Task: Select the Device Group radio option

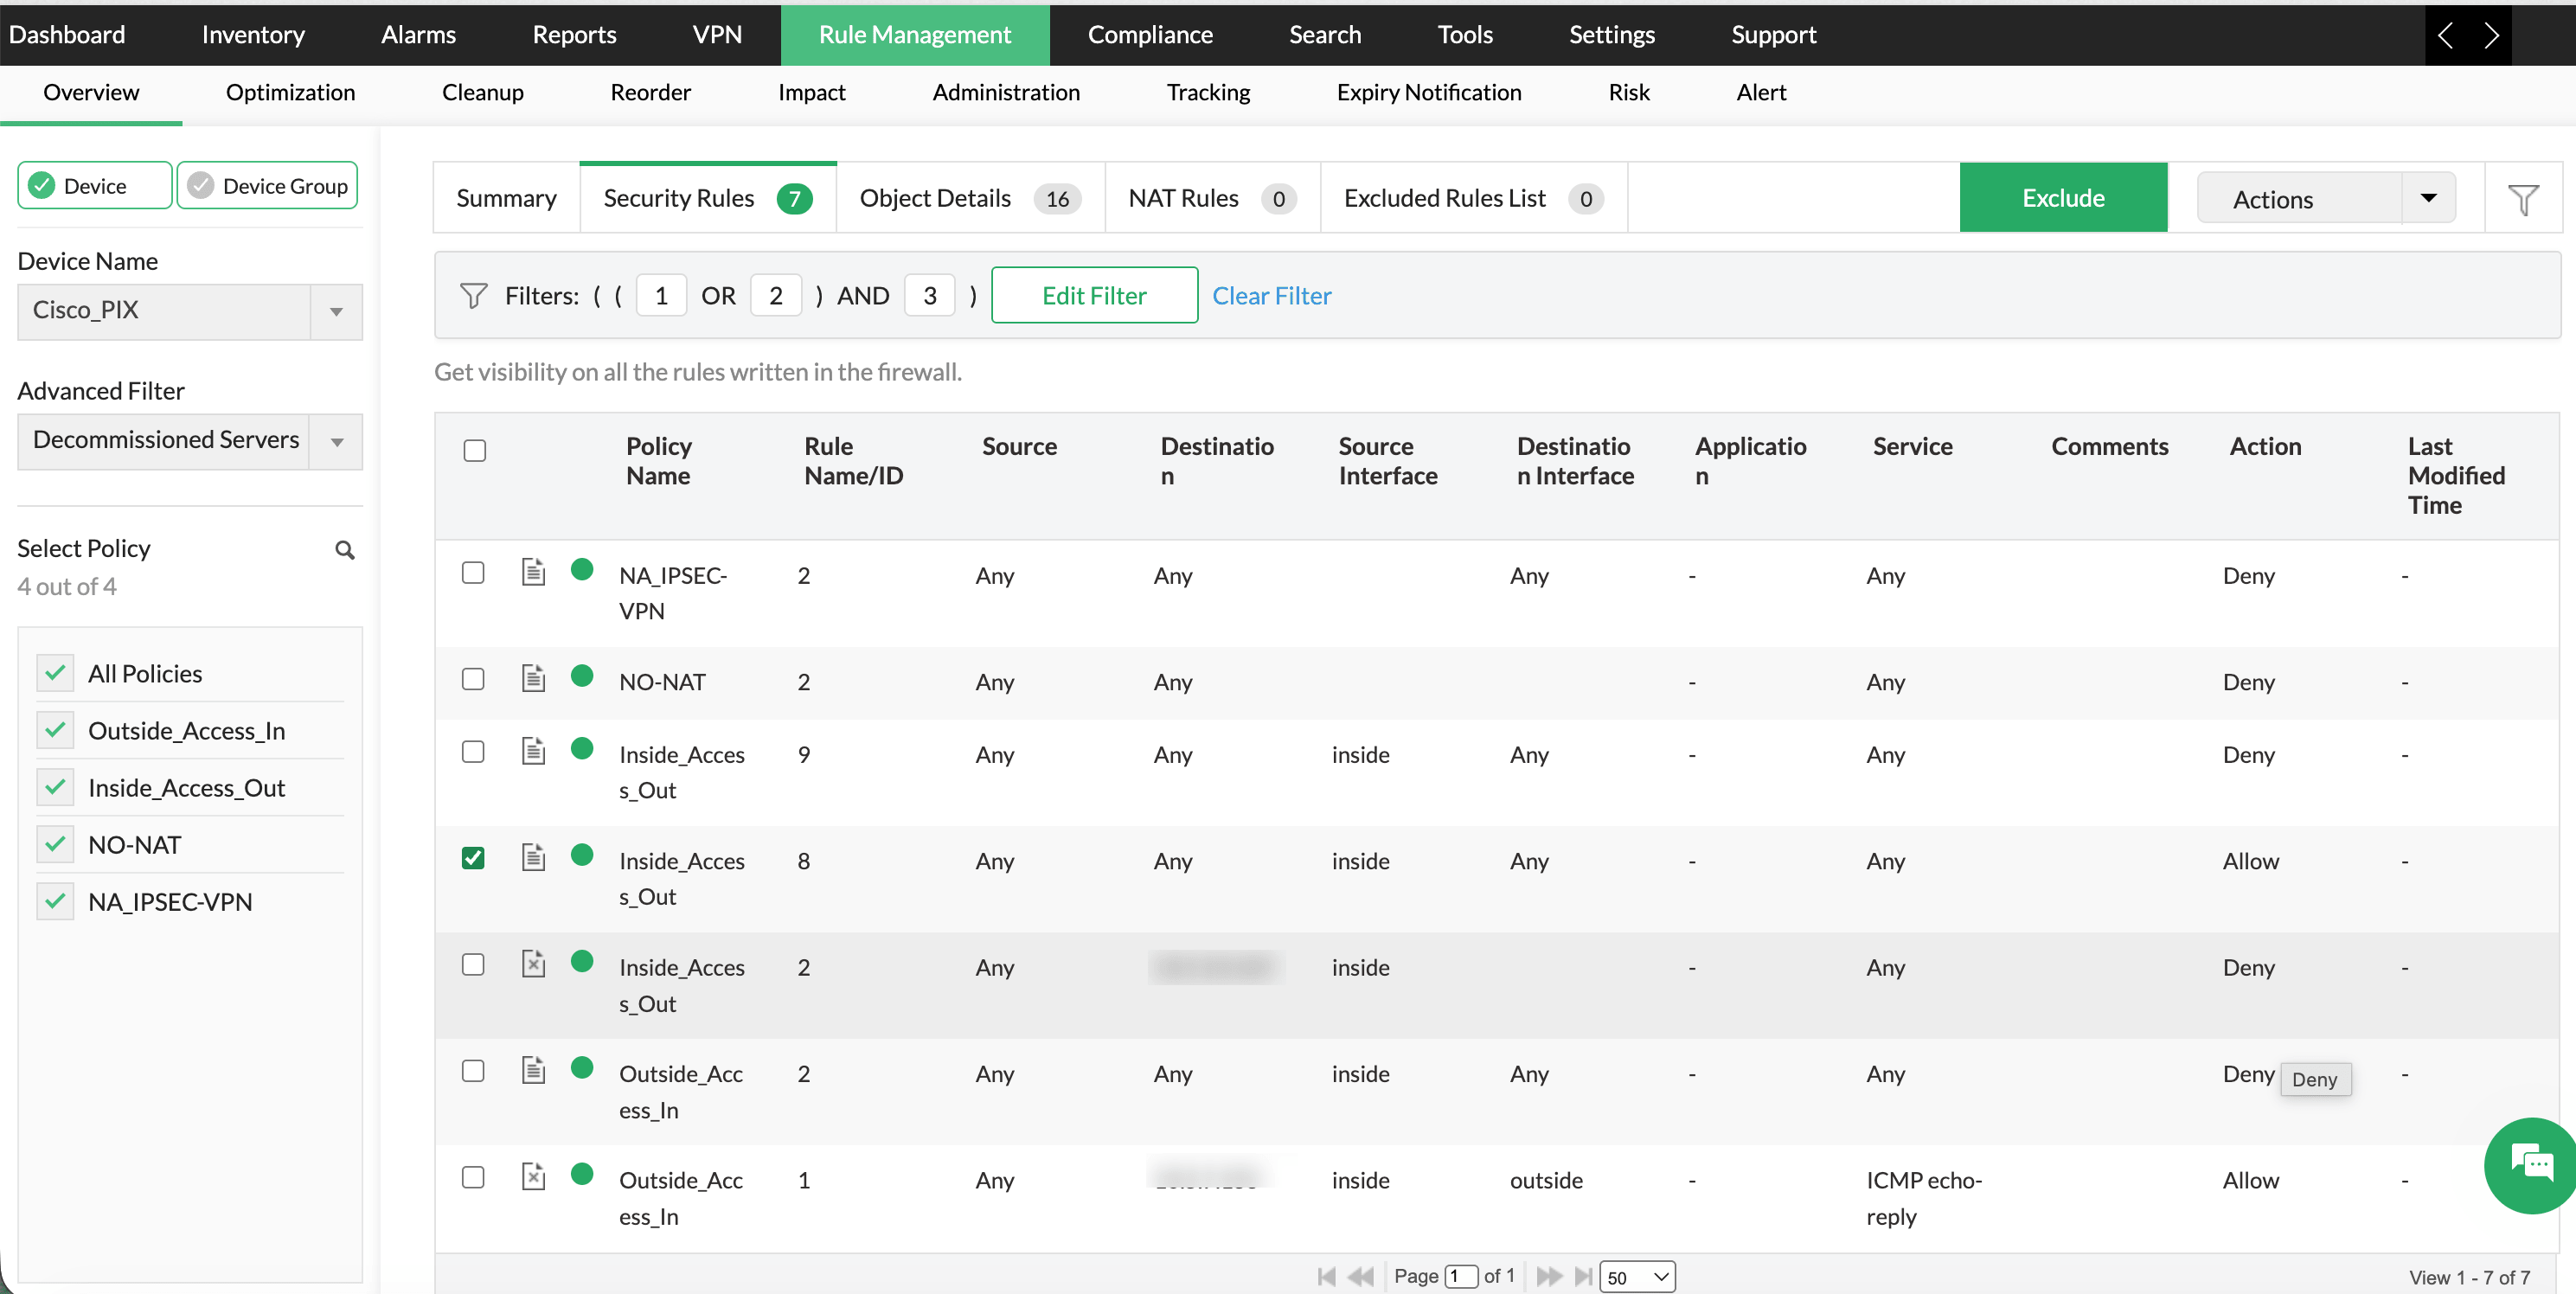Action: (267, 186)
